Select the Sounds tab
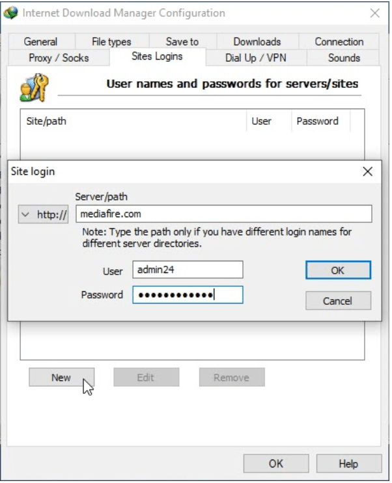This screenshot has height=483, width=392. click(344, 58)
